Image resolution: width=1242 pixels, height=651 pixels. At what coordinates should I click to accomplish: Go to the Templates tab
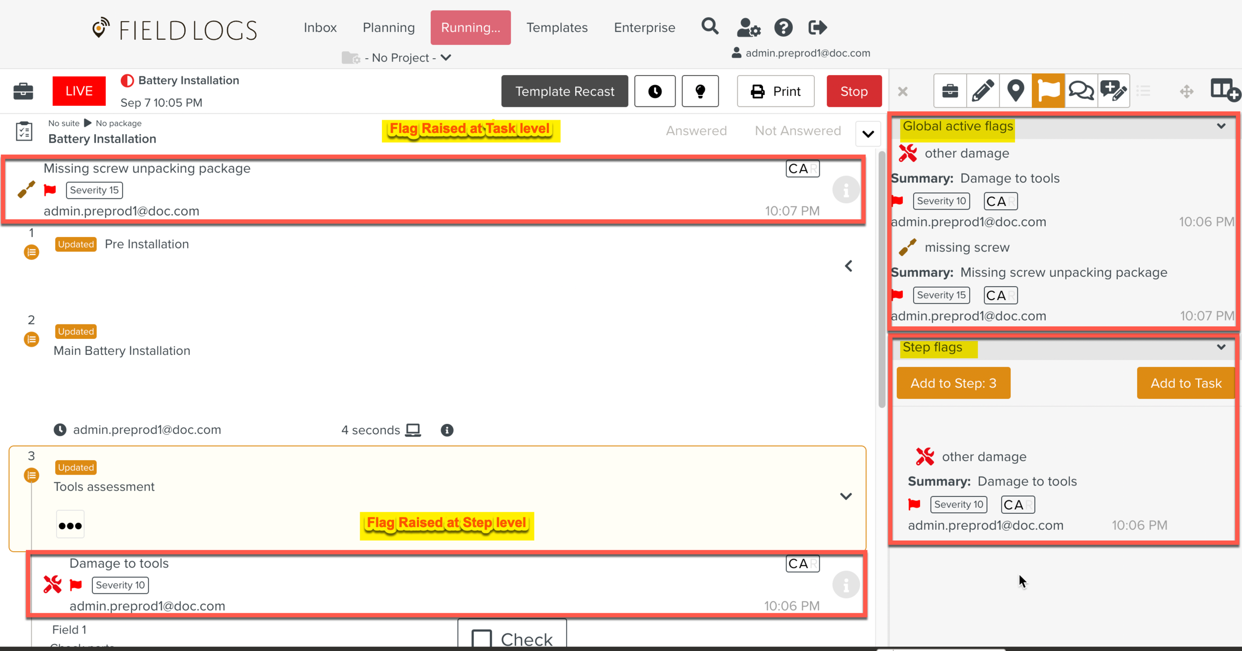coord(557,28)
